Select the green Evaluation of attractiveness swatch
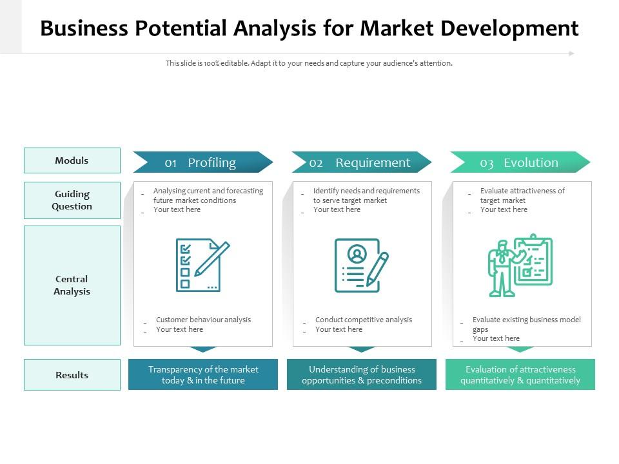 520,374
